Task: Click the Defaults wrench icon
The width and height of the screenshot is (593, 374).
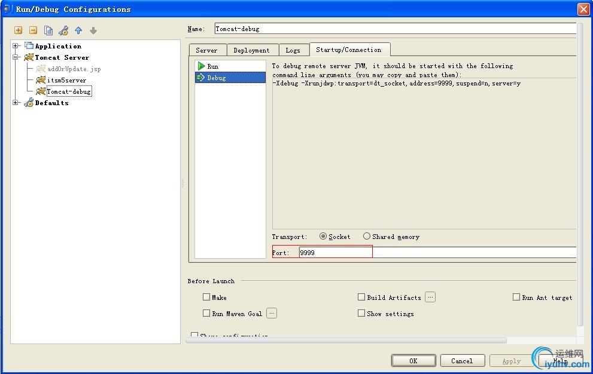Action: point(29,102)
